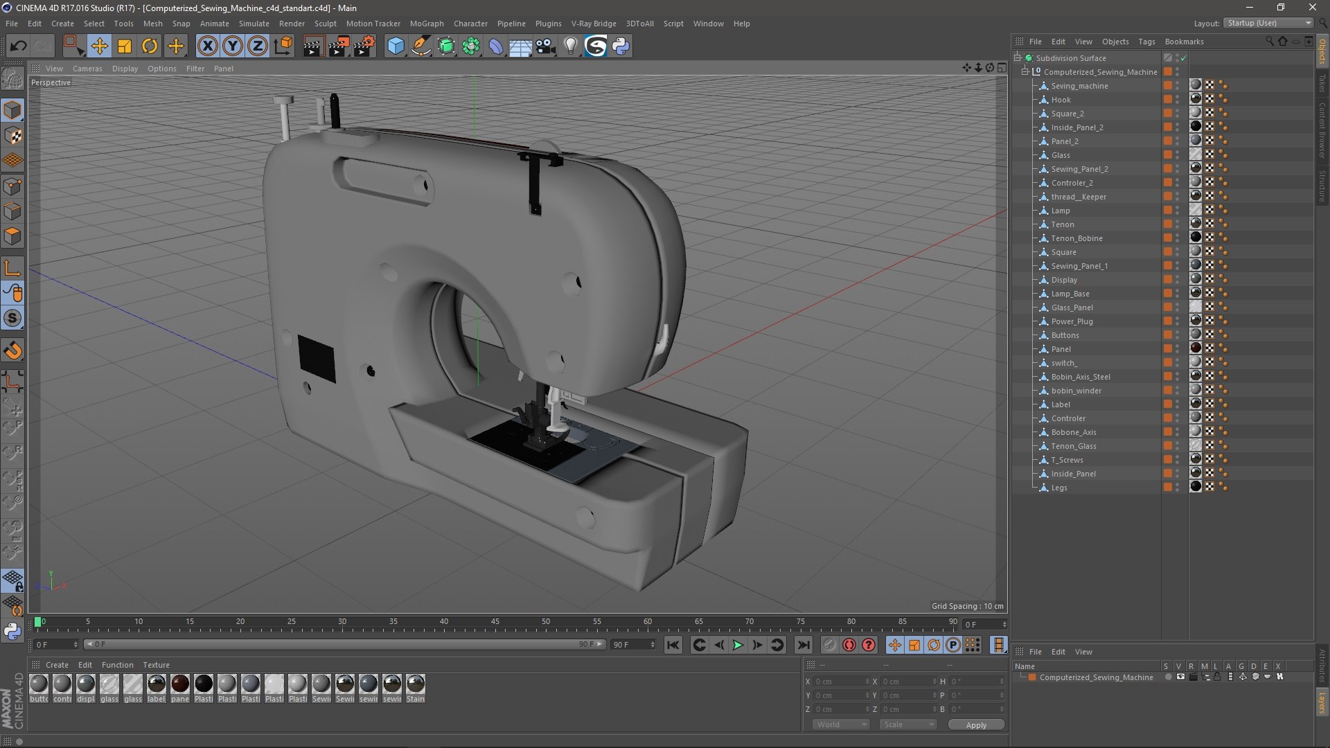The width and height of the screenshot is (1330, 748).
Task: Select the black Plasti material swatch
Action: click(204, 688)
